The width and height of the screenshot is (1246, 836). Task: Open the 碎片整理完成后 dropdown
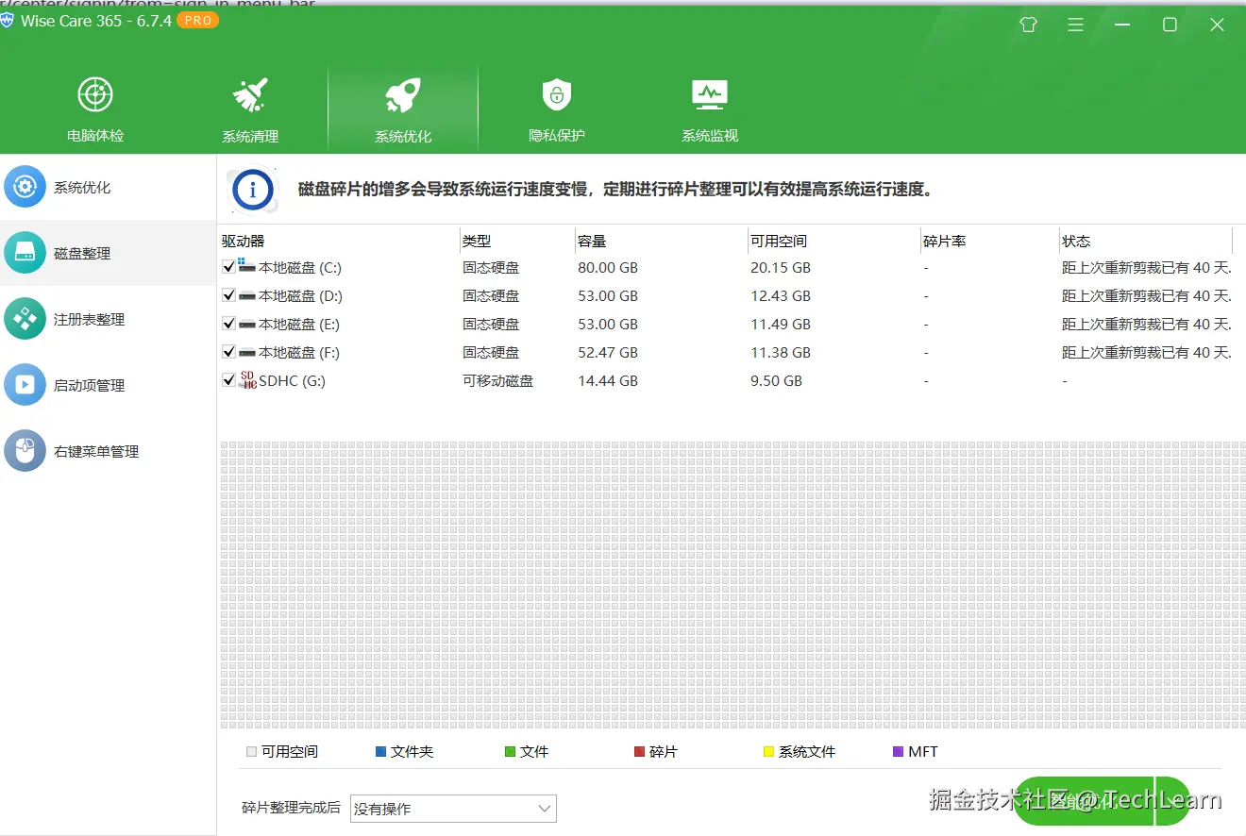point(453,809)
